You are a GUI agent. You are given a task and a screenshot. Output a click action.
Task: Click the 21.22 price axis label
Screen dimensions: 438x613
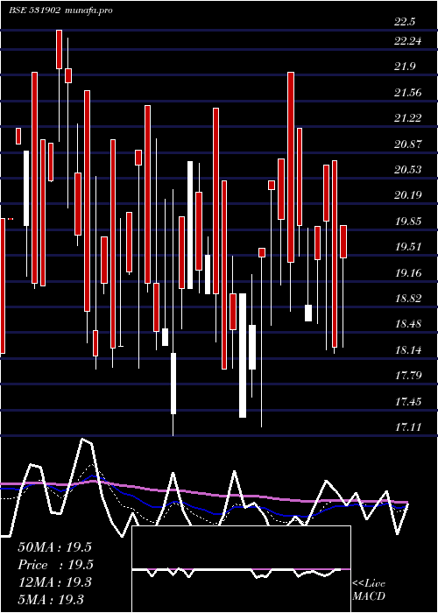coord(408,118)
